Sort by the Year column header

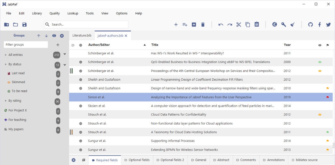[x=287, y=45]
